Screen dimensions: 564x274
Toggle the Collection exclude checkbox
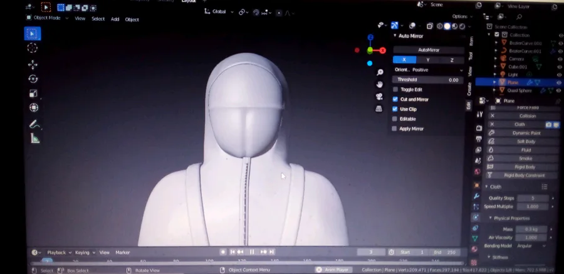click(x=497, y=34)
